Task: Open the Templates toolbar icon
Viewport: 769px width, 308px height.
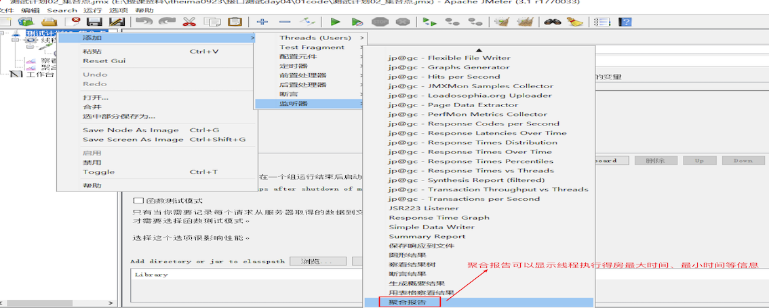Action: 26,22
